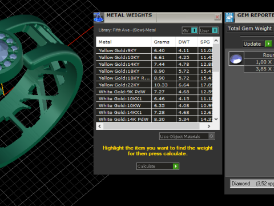
Task: Click the table's scroll-down arrow
Action: (x=216, y=119)
